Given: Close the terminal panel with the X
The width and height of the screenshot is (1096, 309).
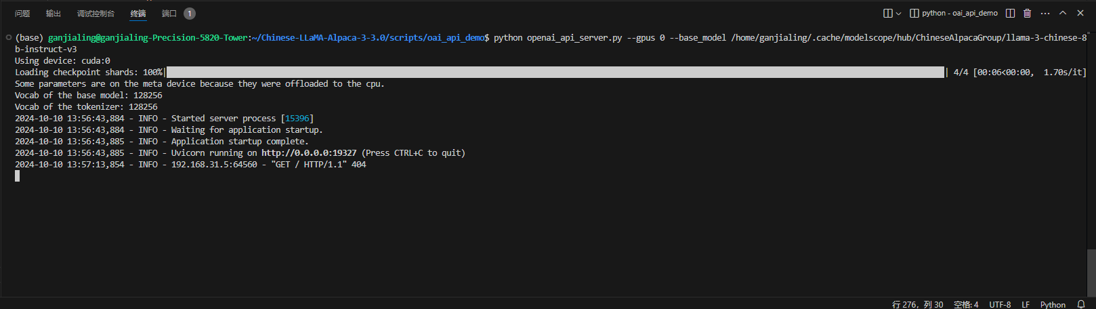Looking at the screenshot, I should [1080, 13].
